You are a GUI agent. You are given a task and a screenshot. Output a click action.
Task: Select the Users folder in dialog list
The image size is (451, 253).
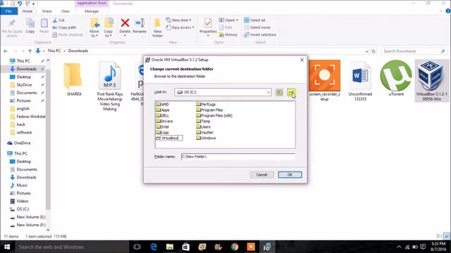[204, 126]
